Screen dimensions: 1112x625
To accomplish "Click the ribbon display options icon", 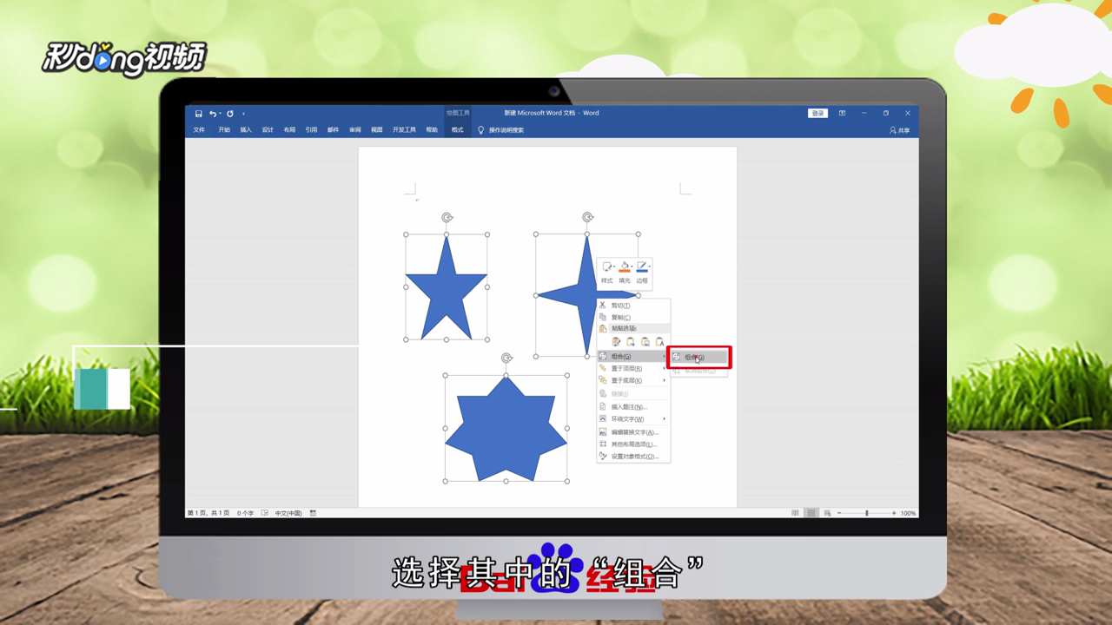I will (842, 113).
